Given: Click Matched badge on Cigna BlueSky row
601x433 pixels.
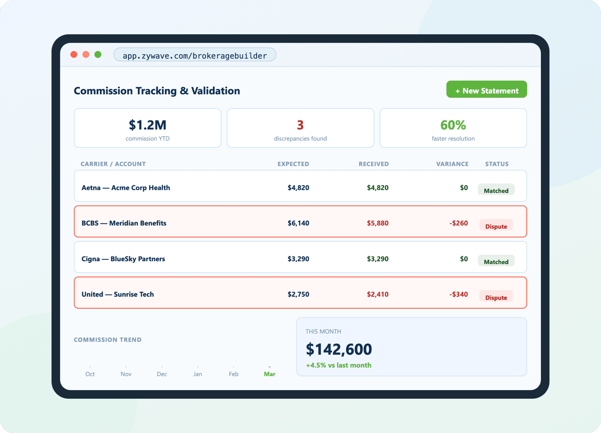Looking at the screenshot, I should click(x=496, y=262).
